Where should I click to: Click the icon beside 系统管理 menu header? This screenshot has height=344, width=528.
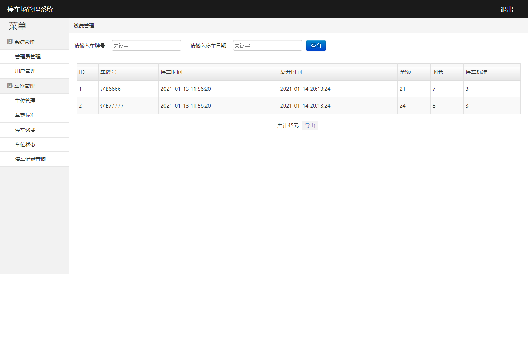[x=9, y=42]
